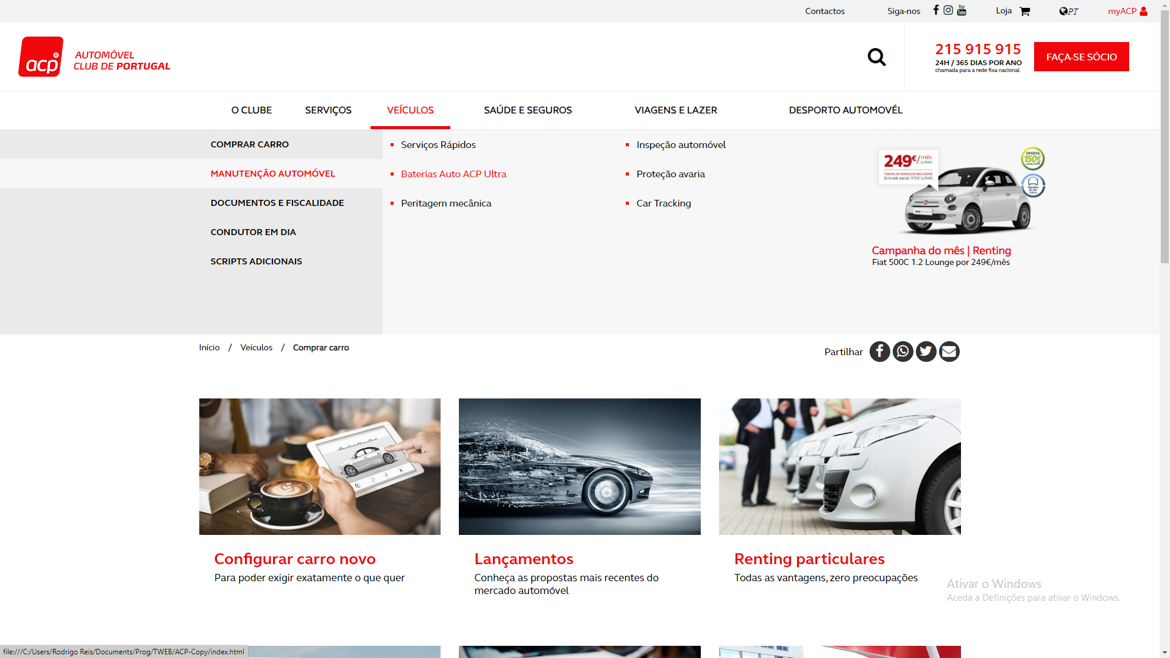Expand the Documentos e Fiscalidade submenu

(277, 203)
